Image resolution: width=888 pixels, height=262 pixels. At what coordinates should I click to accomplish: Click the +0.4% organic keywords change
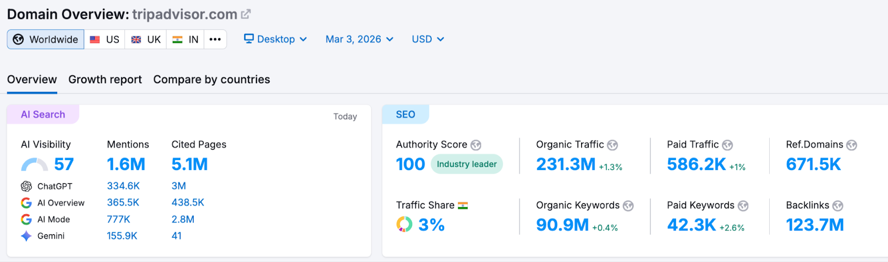[605, 228]
